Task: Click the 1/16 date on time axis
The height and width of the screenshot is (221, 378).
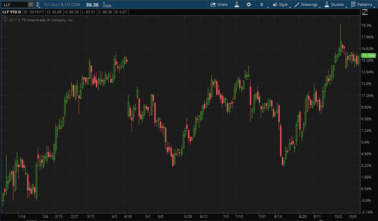Action: [22, 217]
